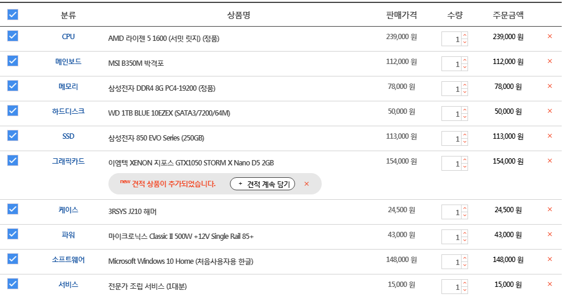Toggle the select-all checkbox in the header
Image resolution: width=570 pixels, height=297 pixels.
(12, 15)
